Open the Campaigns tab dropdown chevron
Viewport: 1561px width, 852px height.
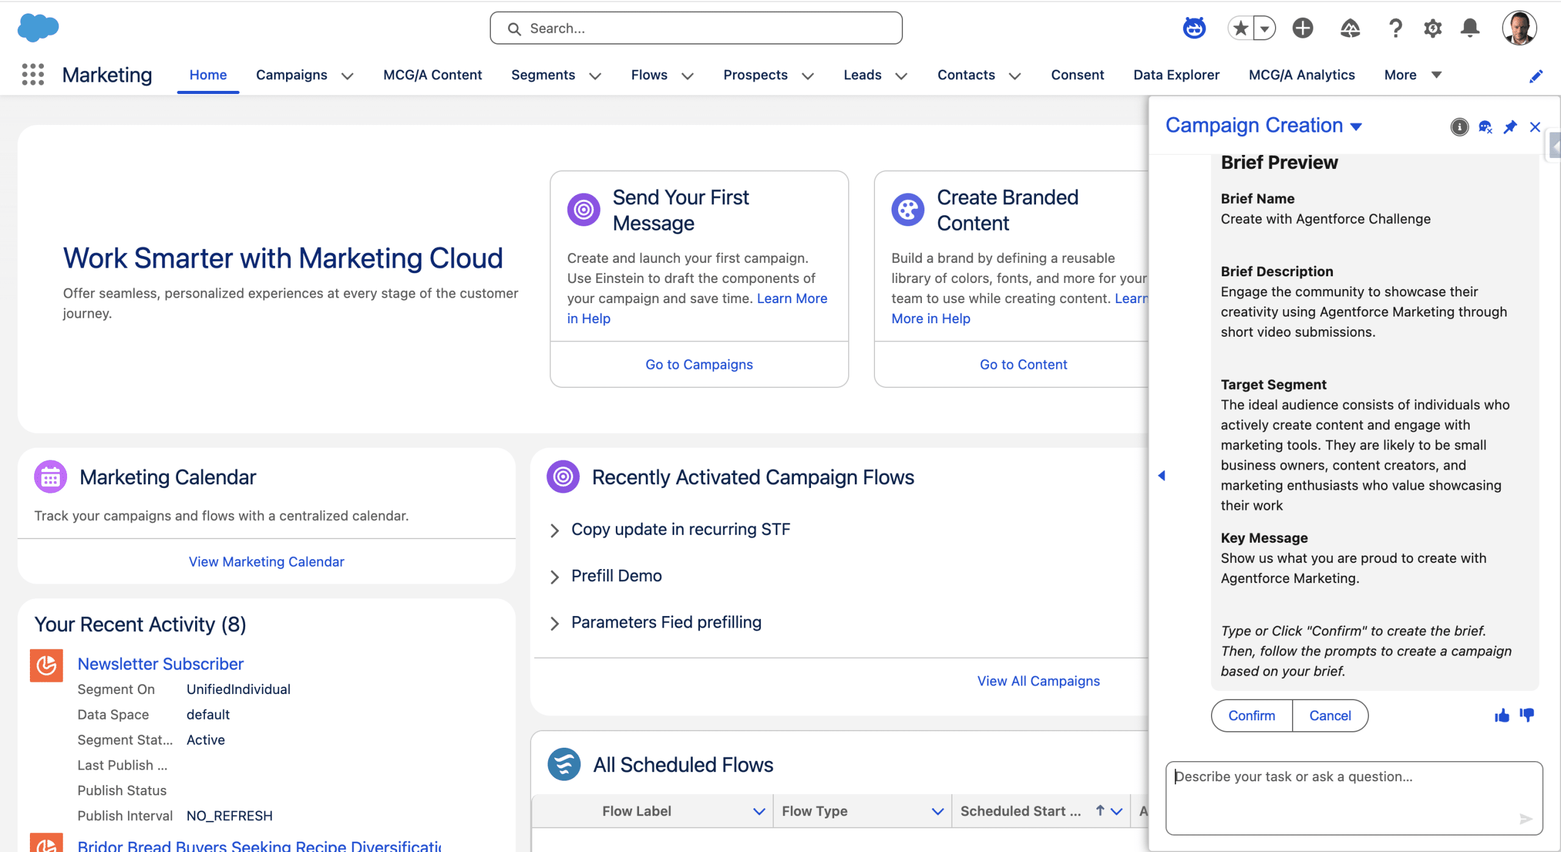(348, 76)
